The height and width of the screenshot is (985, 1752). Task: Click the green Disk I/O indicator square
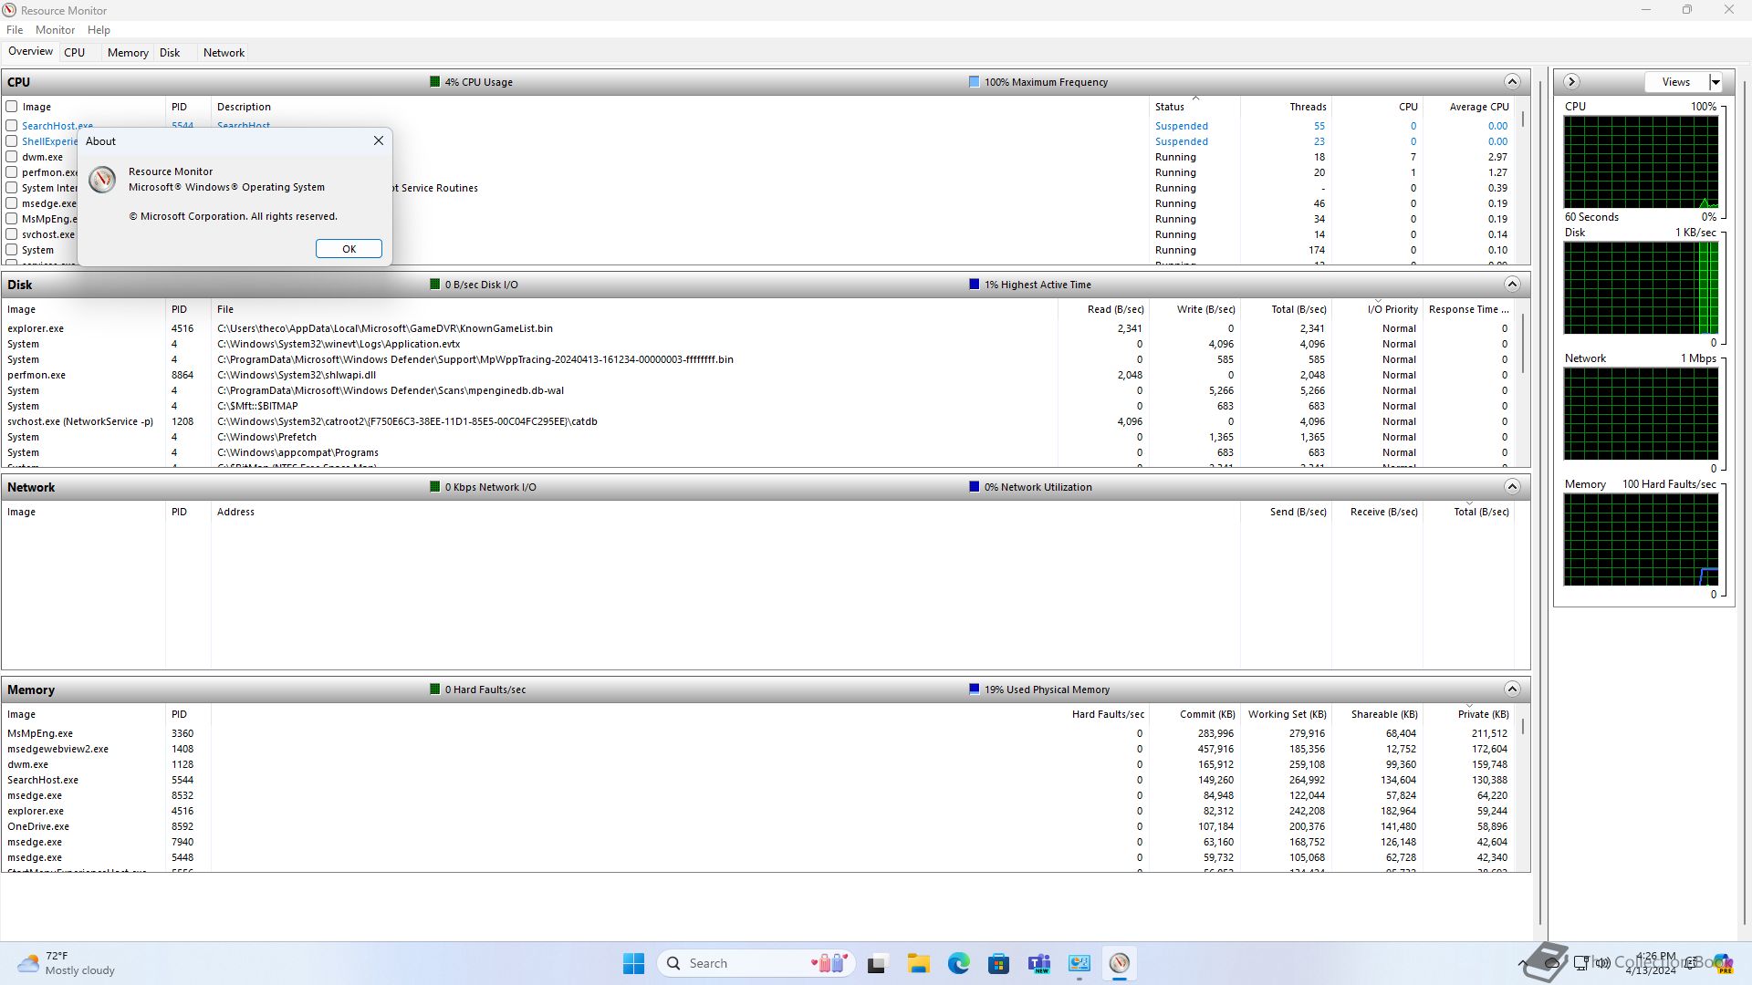435,284
